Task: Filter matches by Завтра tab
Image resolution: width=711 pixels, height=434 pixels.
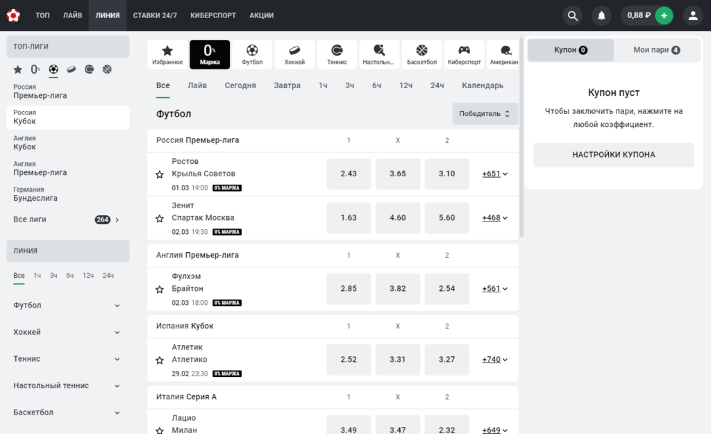Action: click(287, 85)
